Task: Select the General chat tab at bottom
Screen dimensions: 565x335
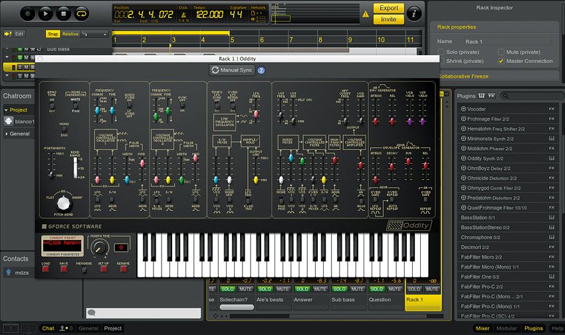Action: tap(88, 328)
